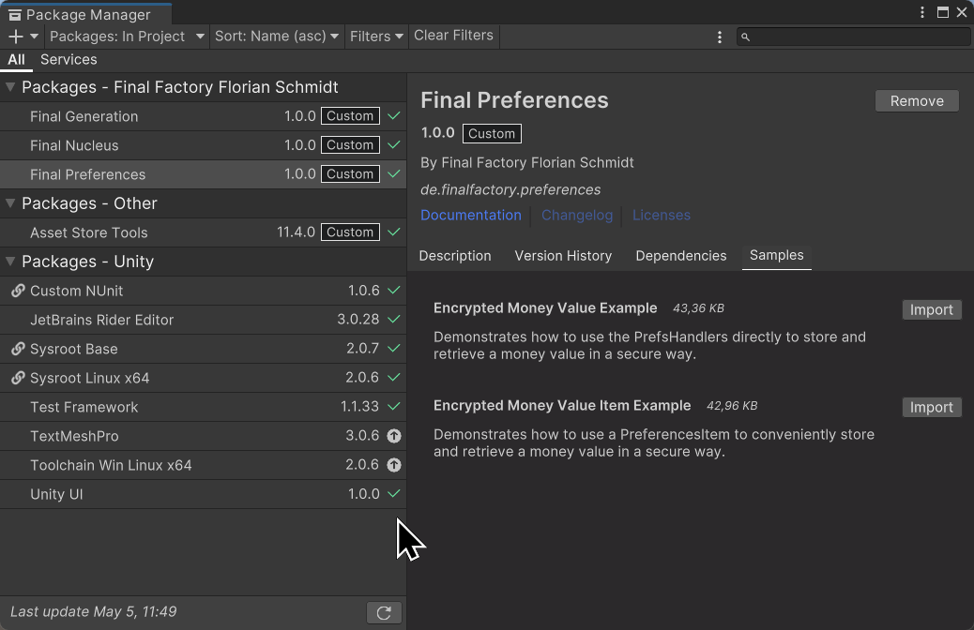Viewport: 974px width, 630px height.
Task: Click the Package Manager tab icon
Action: (x=14, y=15)
